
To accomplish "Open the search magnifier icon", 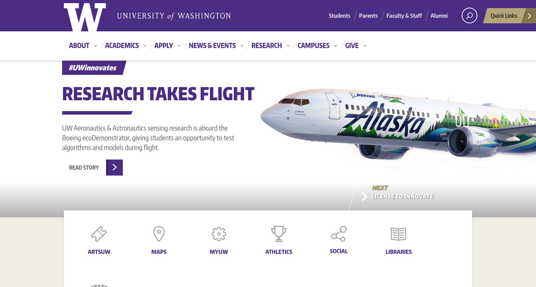I will pos(469,16).
